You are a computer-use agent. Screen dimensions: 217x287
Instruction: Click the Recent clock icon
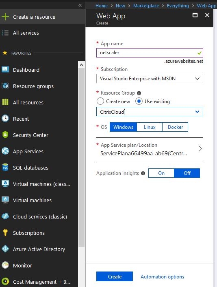click(5, 118)
